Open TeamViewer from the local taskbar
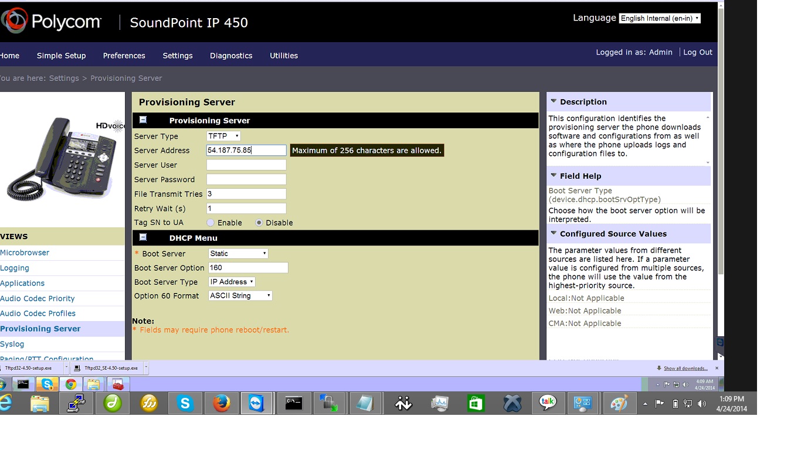Viewport: 801px width, 450px height. [x=257, y=403]
